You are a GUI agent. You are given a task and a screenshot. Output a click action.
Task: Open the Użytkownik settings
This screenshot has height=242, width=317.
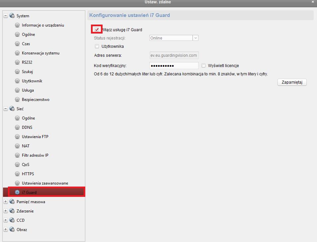tap(32, 81)
